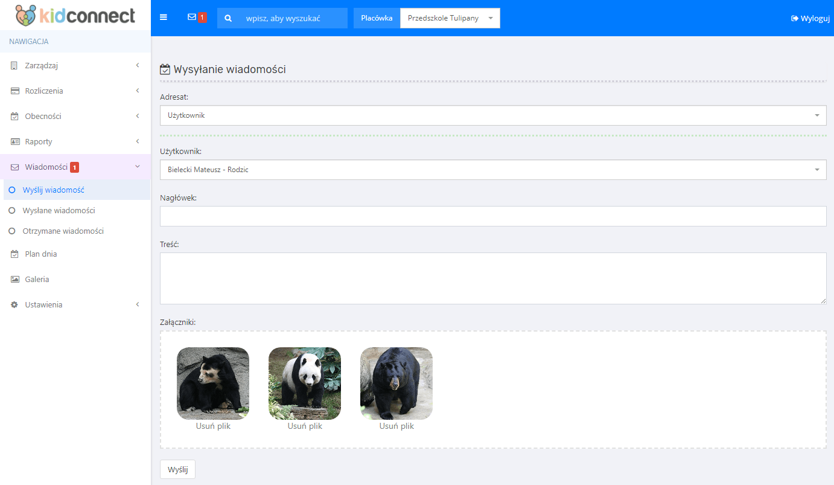
Task: Click the Załączniki label
Action: coord(178,322)
